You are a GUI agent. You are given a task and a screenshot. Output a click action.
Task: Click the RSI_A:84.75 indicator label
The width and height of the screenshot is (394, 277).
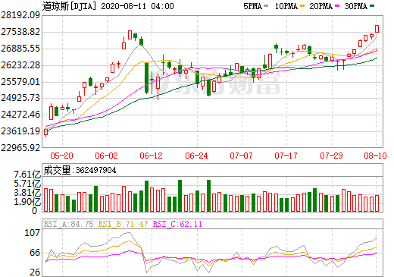(68, 224)
